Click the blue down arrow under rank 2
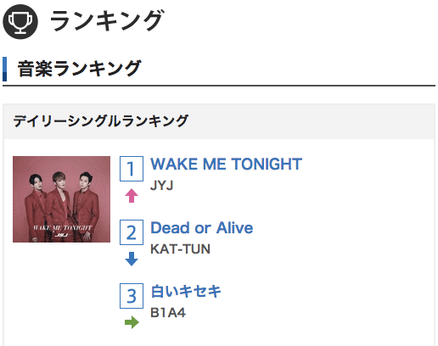 132,259
